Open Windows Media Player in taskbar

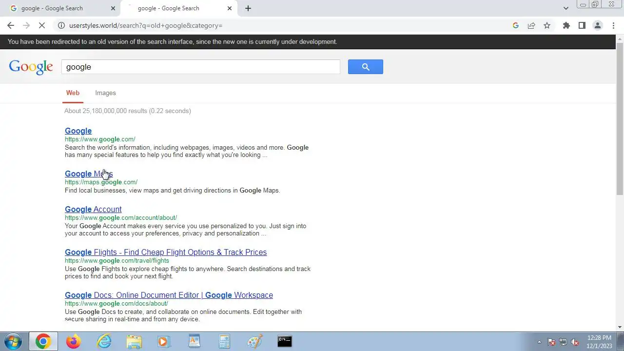pos(164,341)
